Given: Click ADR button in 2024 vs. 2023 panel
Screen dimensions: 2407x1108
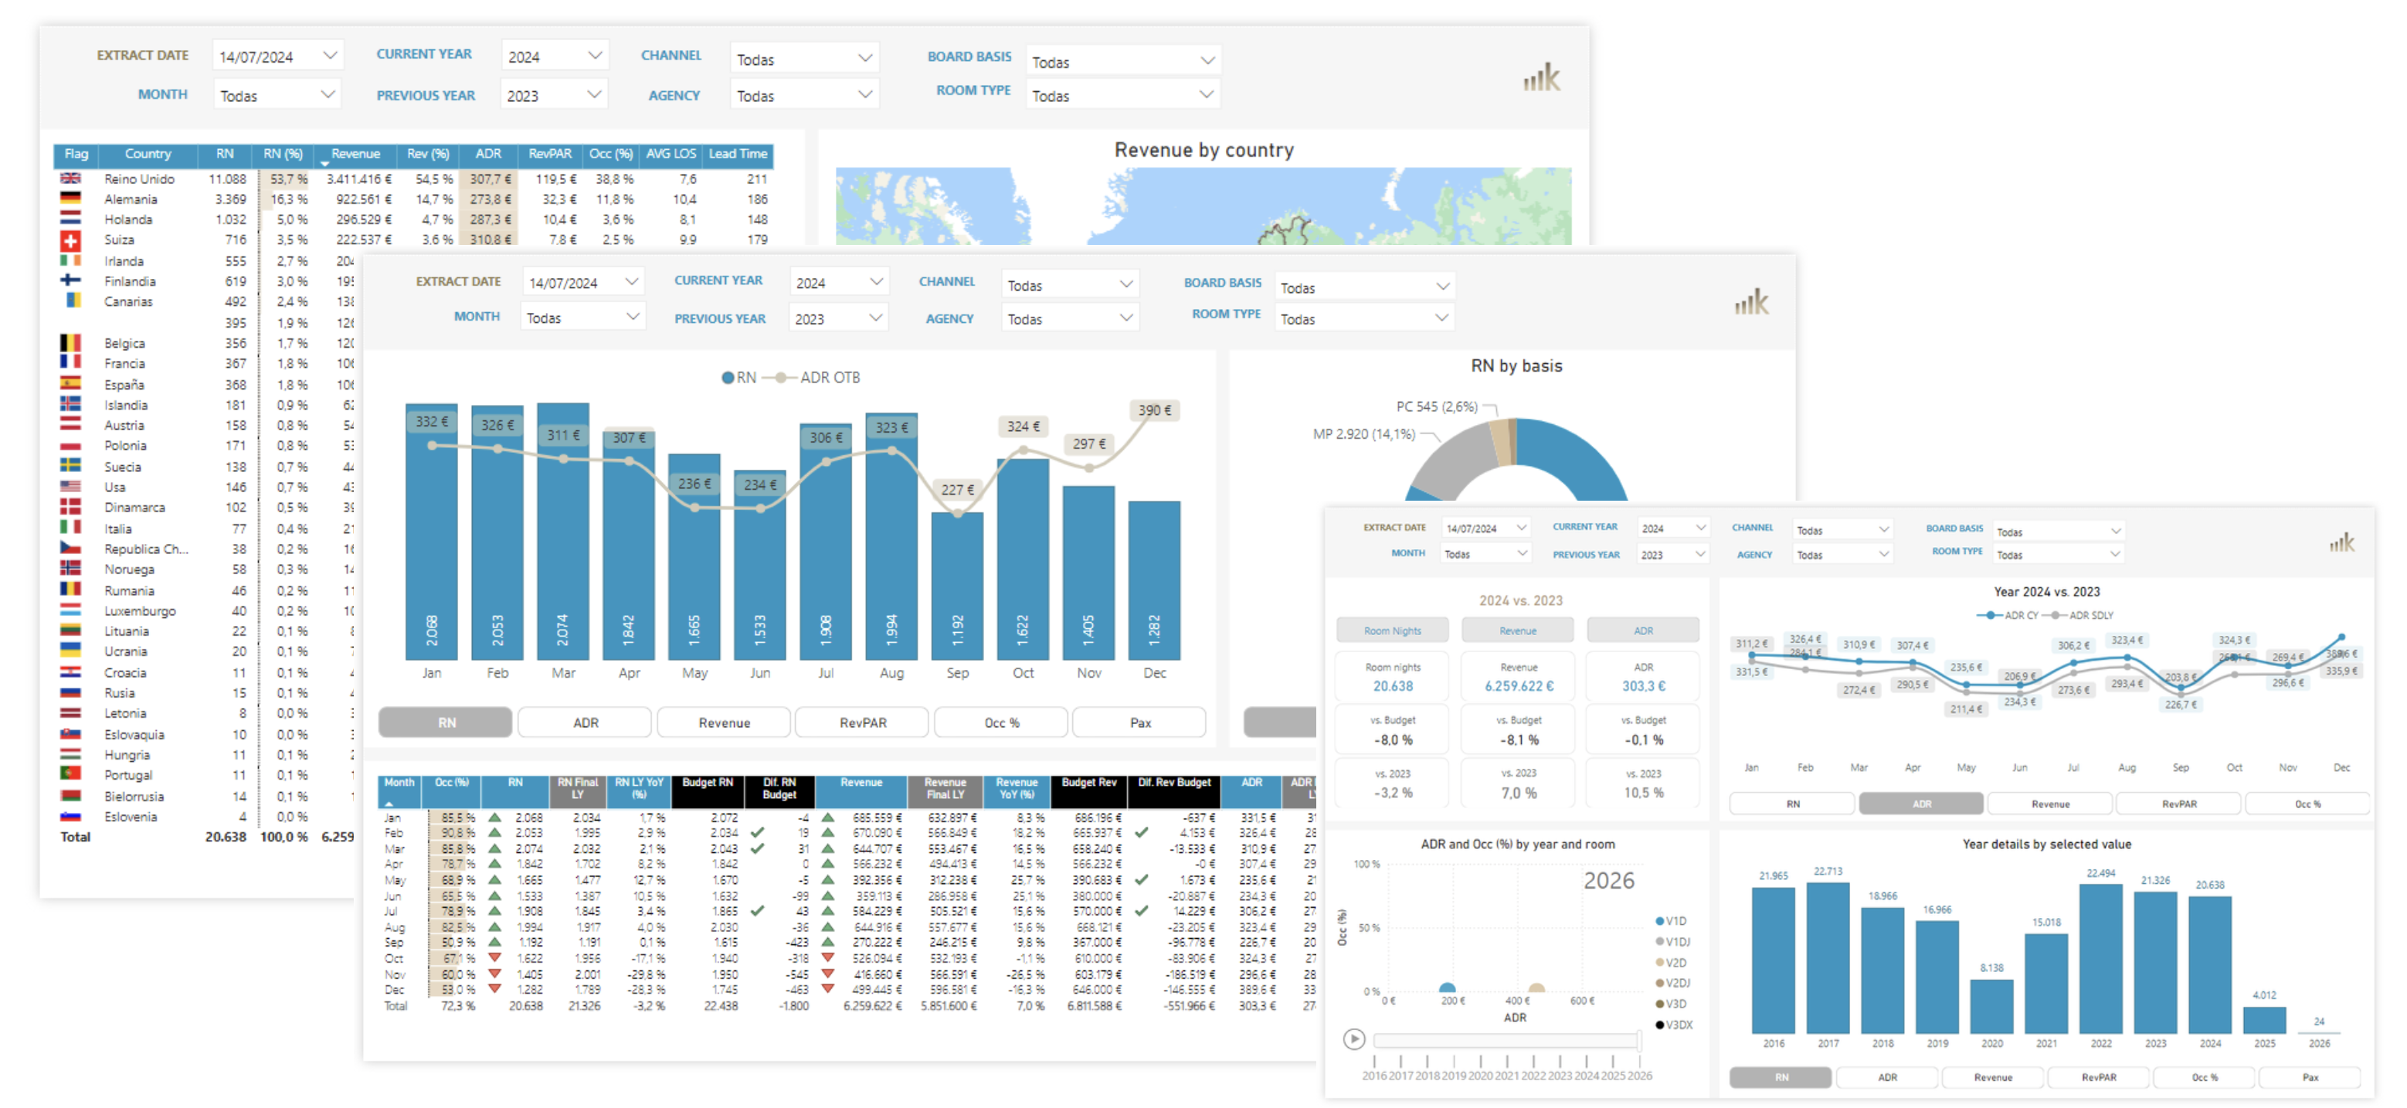Looking at the screenshot, I should point(1643,631).
